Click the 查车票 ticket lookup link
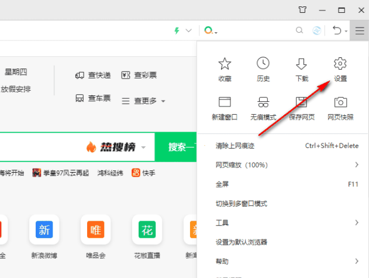The image size is (369, 278). tap(93, 98)
